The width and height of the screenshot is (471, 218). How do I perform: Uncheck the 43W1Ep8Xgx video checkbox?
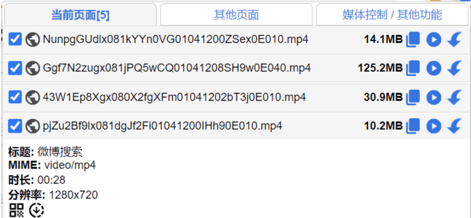[15, 97]
